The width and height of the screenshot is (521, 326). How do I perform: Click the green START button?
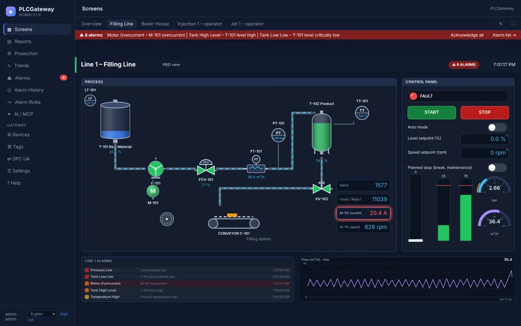[431, 112]
